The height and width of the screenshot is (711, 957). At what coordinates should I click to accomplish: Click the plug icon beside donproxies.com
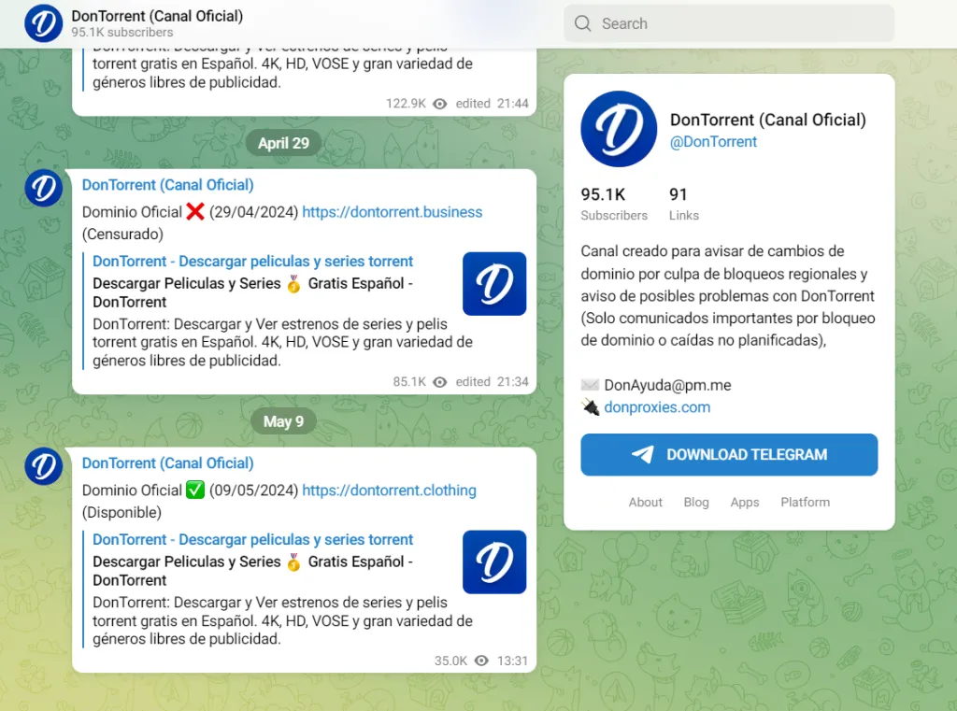point(591,407)
